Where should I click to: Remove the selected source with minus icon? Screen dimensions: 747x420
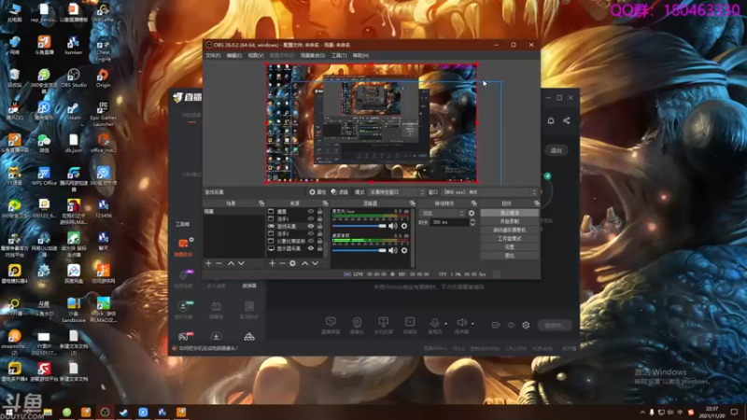(x=282, y=263)
